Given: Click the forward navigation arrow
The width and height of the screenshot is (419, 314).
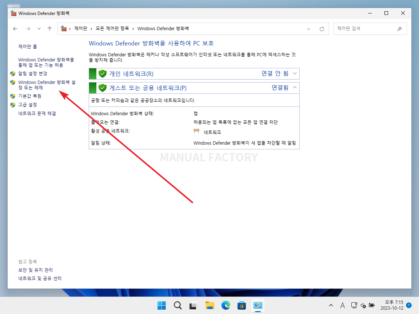Looking at the screenshot, I should pyautogui.click(x=28, y=29).
